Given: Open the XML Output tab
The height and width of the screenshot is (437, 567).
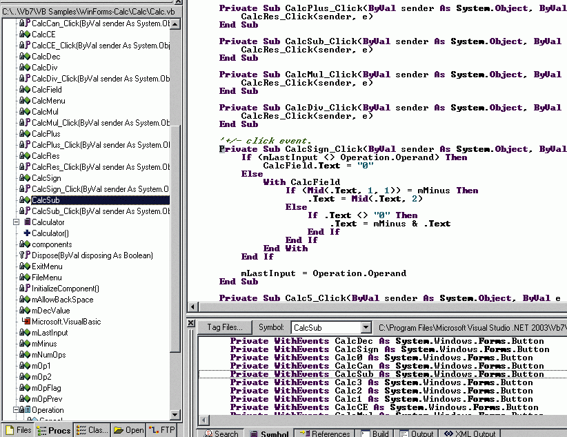Looking at the screenshot, I should coord(470,434).
